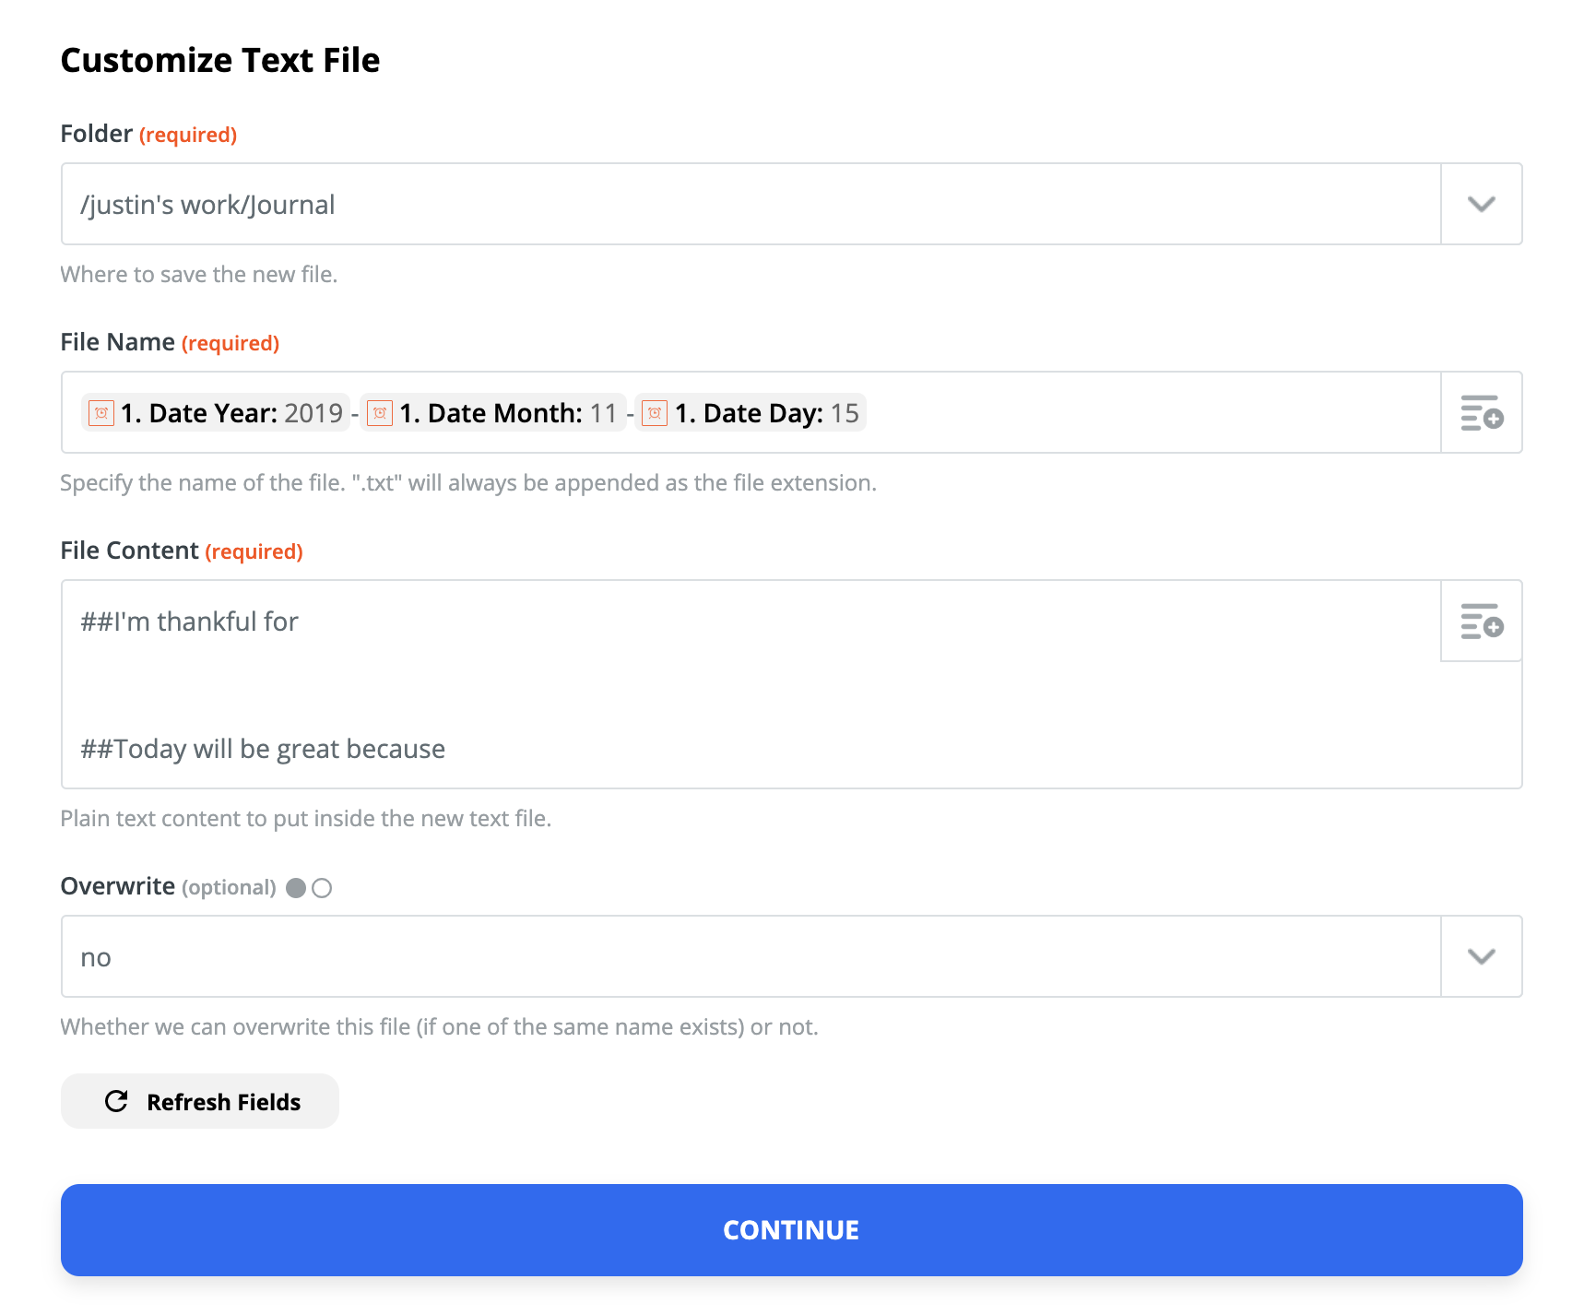Expand the Overwrite dropdown chevron
This screenshot has width=1584, height=1315.
click(x=1482, y=956)
